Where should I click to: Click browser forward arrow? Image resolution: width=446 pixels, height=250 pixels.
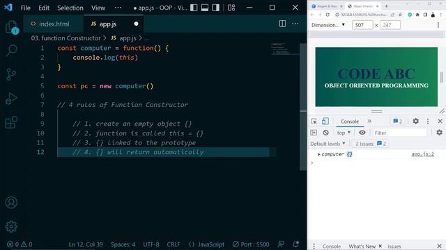point(320,15)
